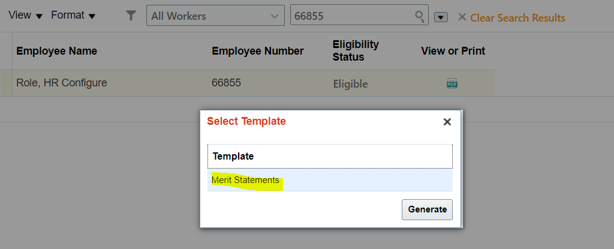The width and height of the screenshot is (614, 249).
Task: Open the View menu
Action: click(25, 15)
